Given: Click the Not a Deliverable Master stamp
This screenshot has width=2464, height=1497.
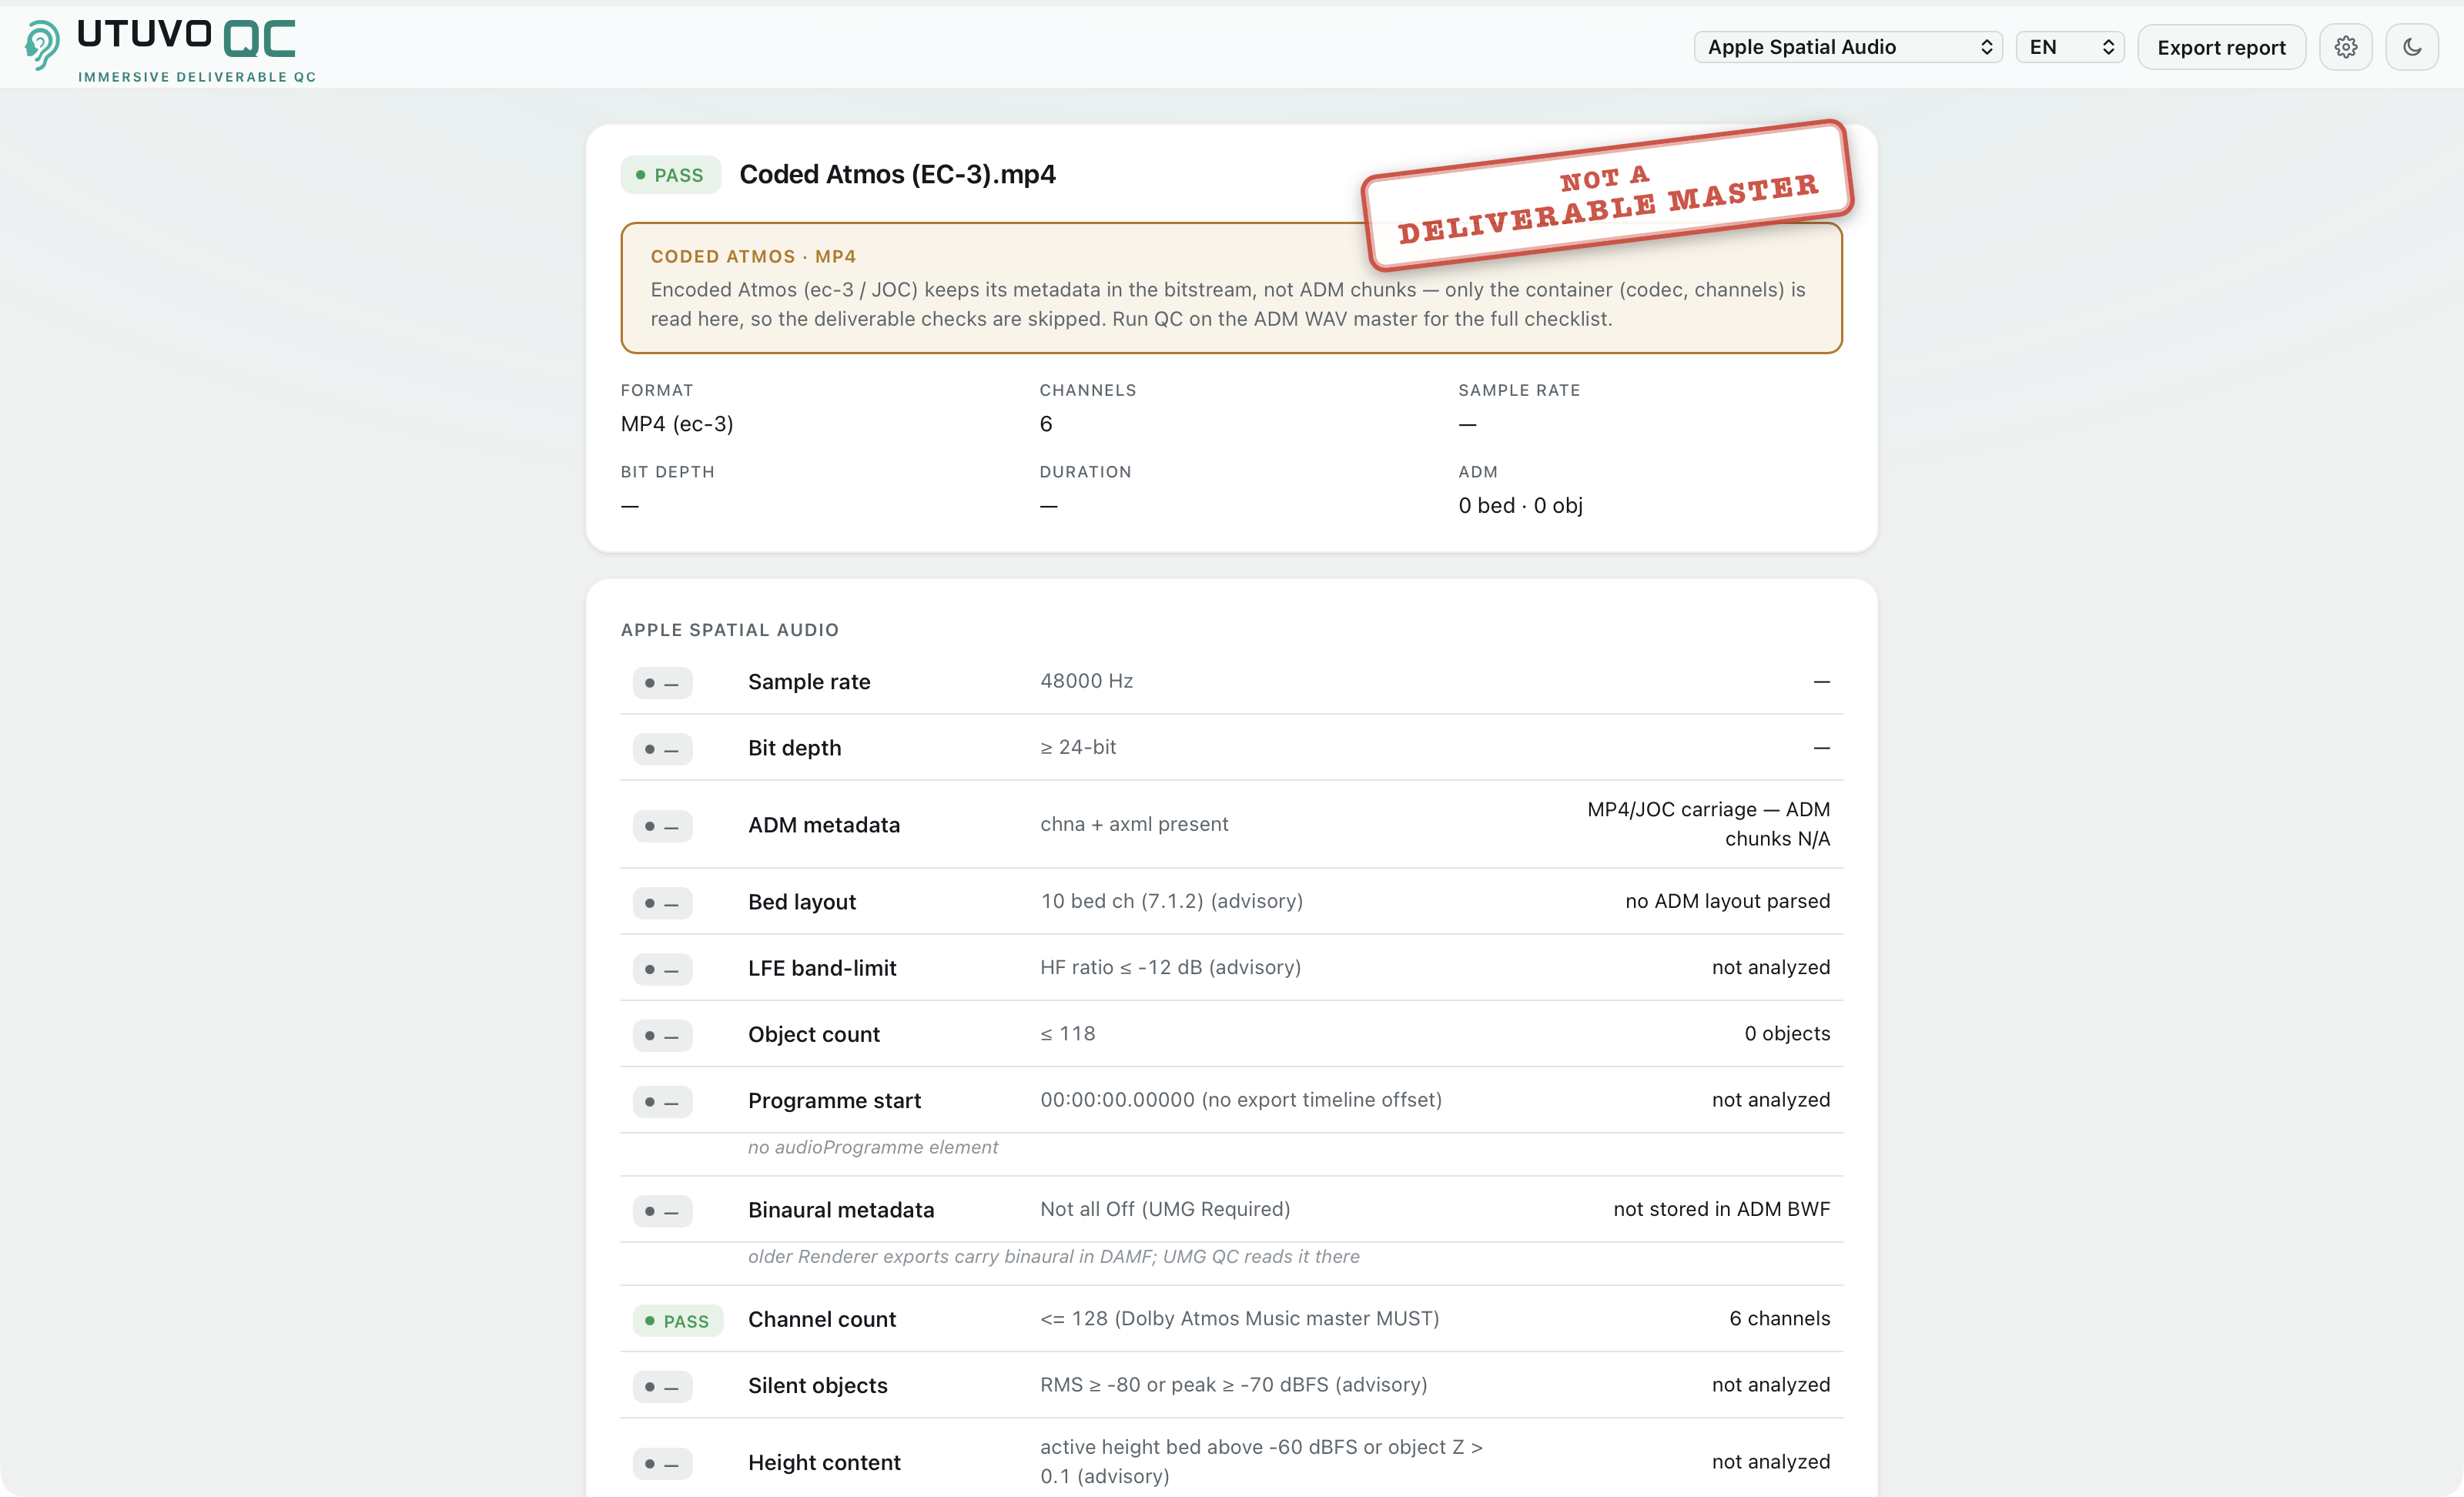Looking at the screenshot, I should [1607, 196].
